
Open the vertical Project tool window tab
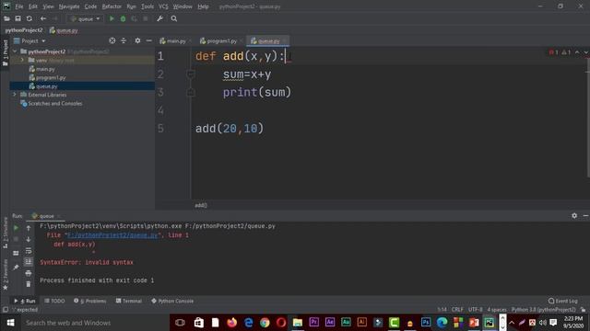point(5,52)
